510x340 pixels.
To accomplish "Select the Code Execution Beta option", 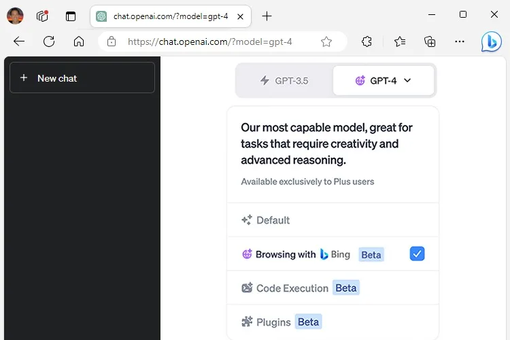I will pyautogui.click(x=333, y=288).
